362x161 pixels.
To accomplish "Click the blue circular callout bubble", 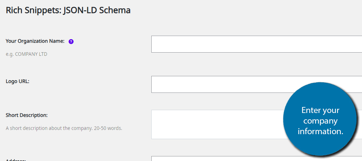I will click(x=320, y=119).
